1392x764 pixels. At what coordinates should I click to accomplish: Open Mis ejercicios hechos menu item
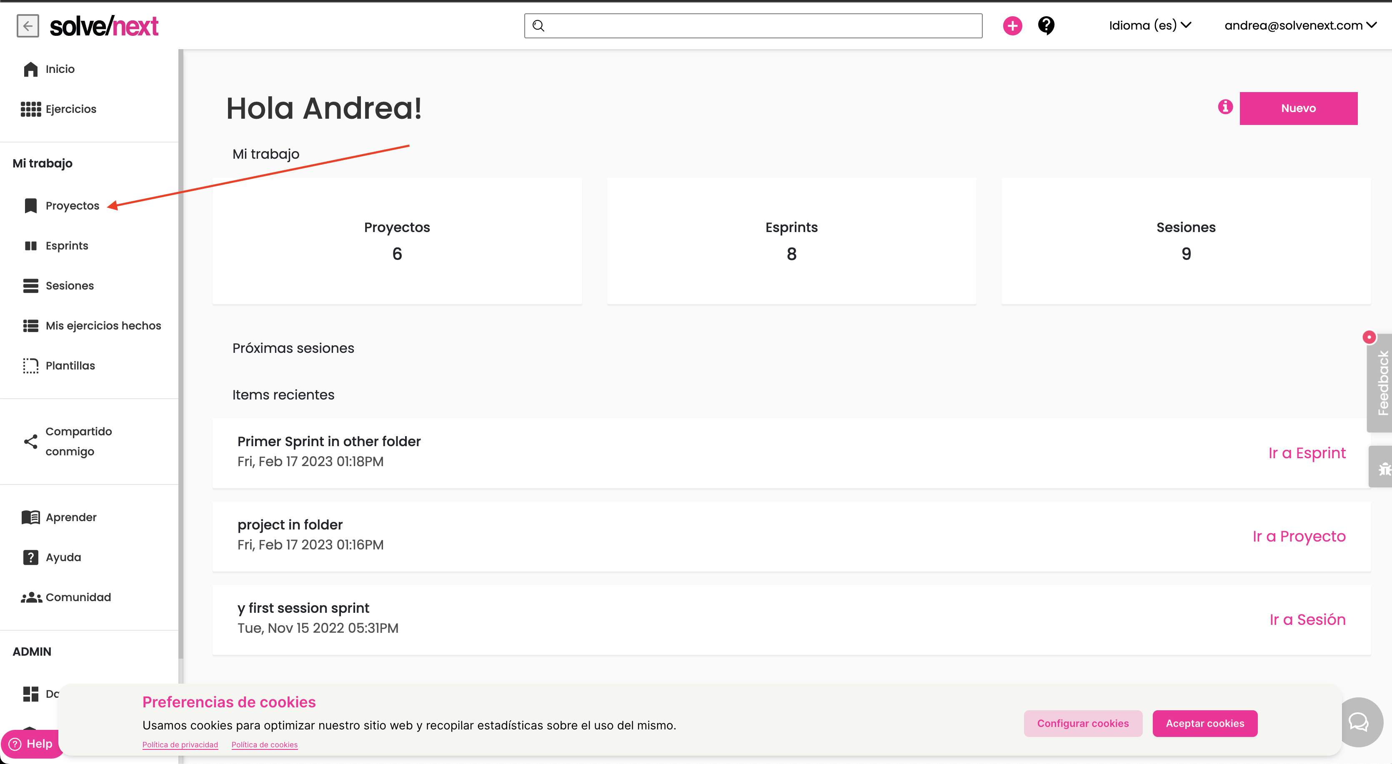(x=103, y=326)
